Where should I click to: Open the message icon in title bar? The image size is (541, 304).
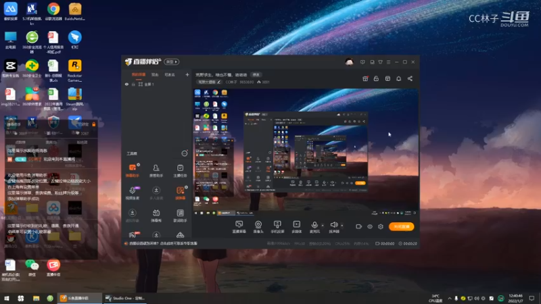coord(362,62)
